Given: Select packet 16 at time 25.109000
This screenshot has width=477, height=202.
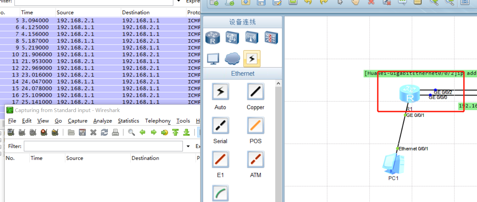Looking at the screenshot, I should pos(100,95).
